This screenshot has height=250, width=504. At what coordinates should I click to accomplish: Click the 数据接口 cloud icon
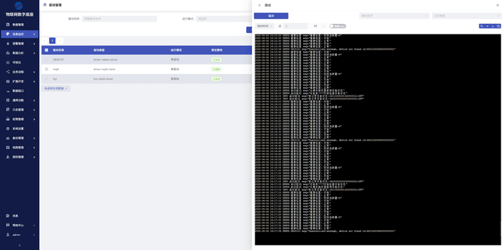coord(8,91)
